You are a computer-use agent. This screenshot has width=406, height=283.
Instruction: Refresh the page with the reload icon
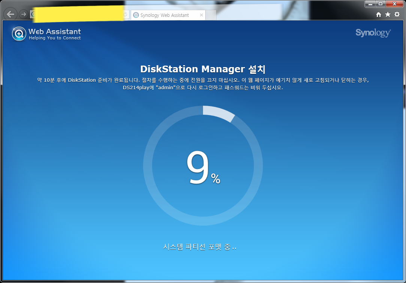tap(125, 14)
